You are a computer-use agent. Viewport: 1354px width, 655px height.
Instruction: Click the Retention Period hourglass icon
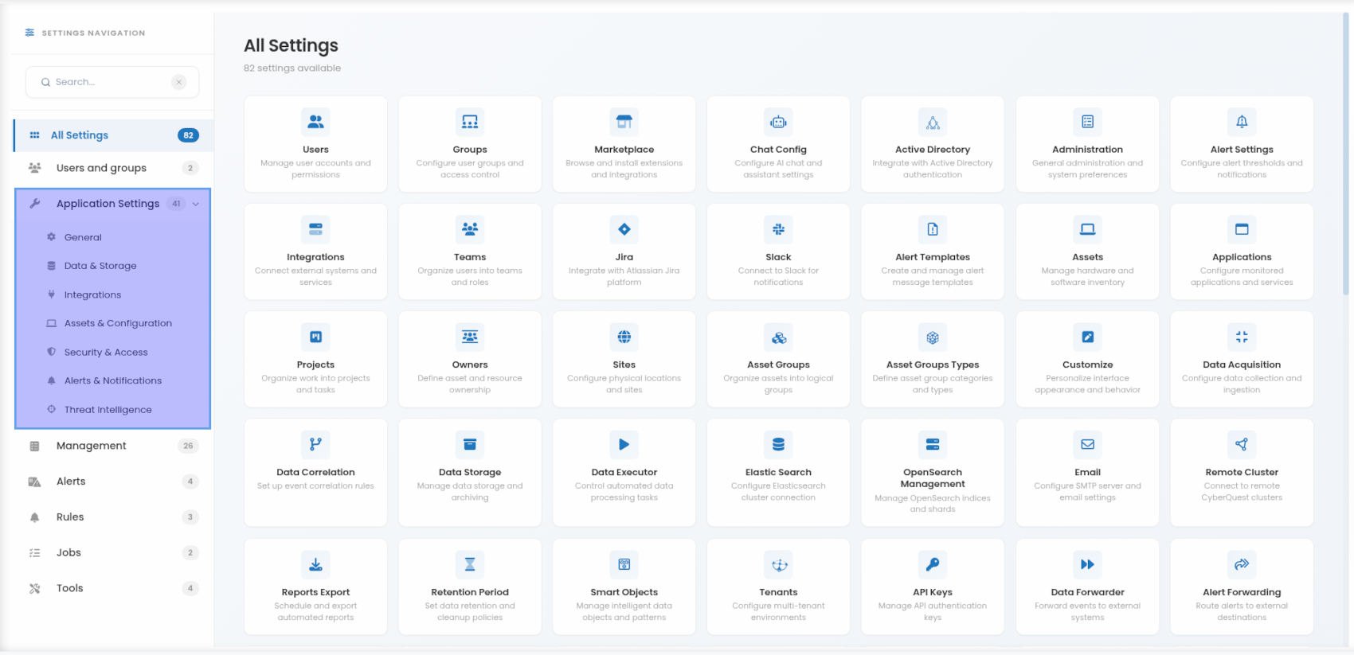tap(470, 564)
